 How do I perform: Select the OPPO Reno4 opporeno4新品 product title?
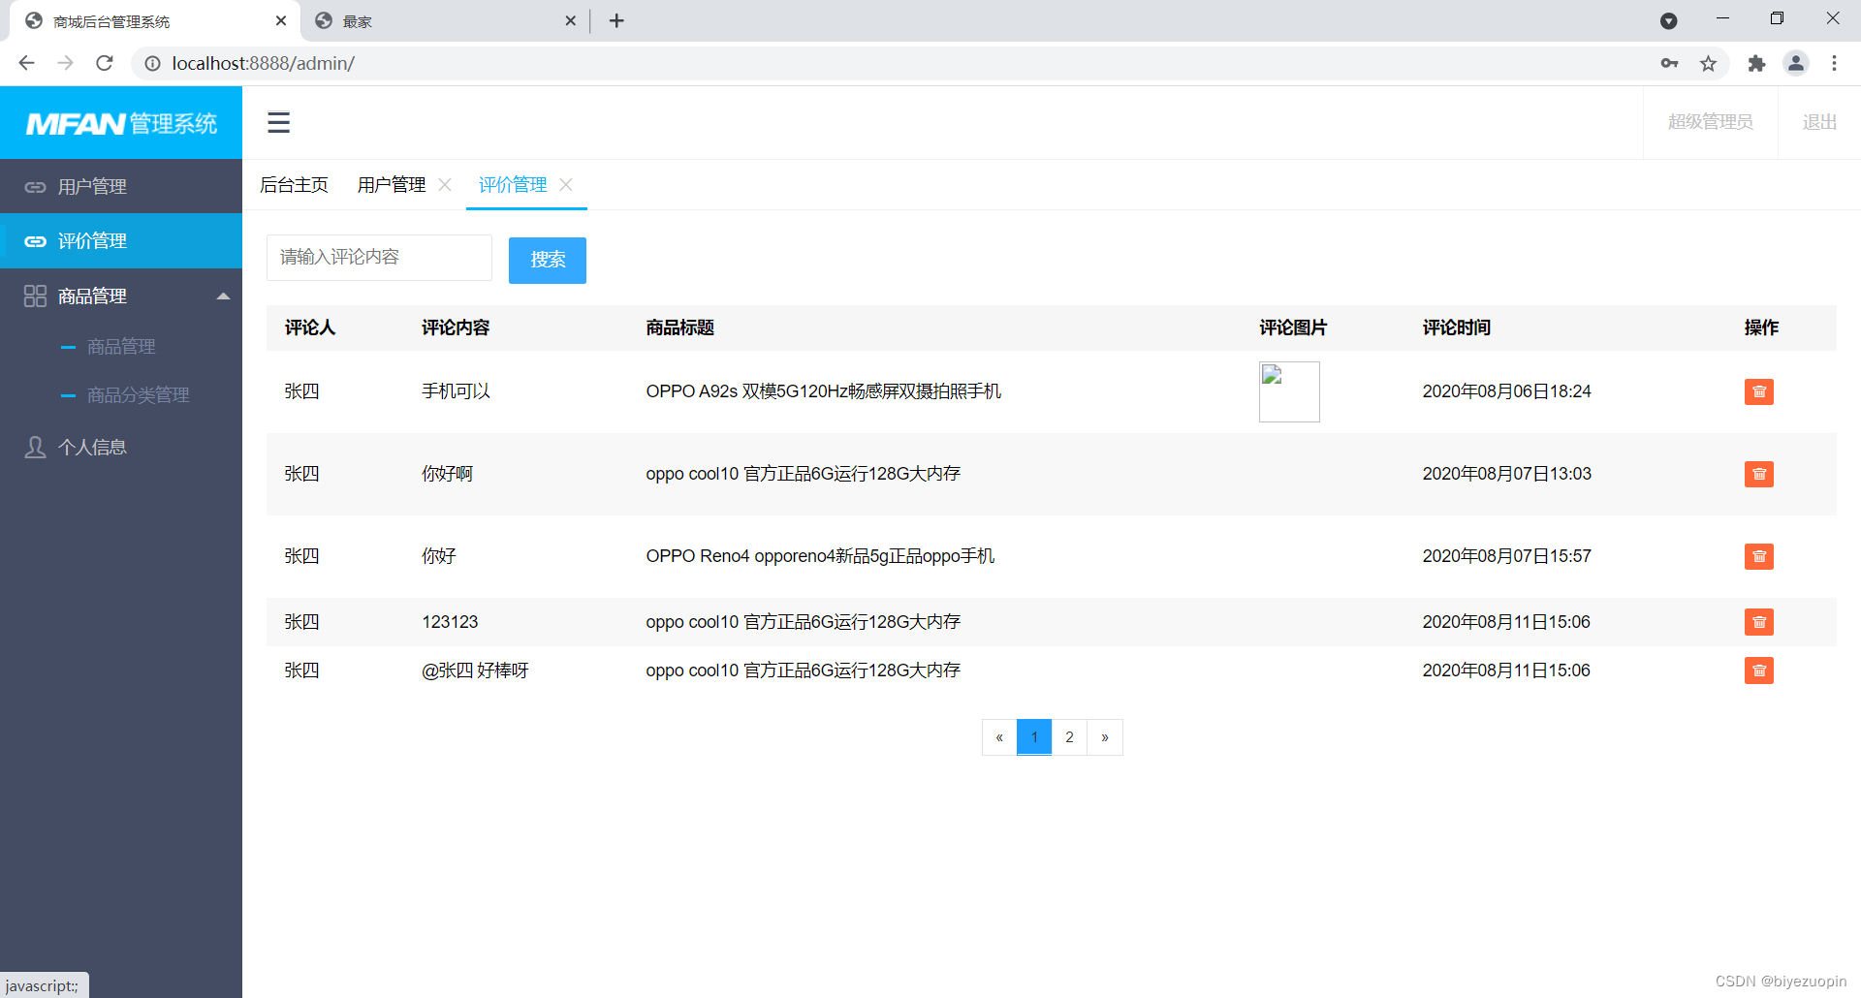(x=820, y=556)
